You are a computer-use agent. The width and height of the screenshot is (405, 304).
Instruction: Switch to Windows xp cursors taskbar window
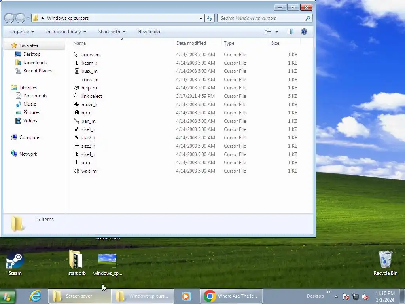[142, 296]
